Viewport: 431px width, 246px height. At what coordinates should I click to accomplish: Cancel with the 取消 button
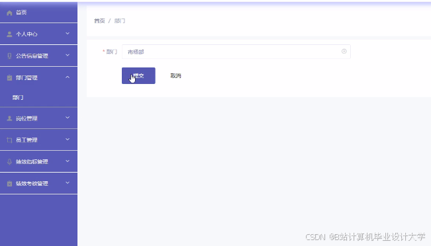click(175, 75)
